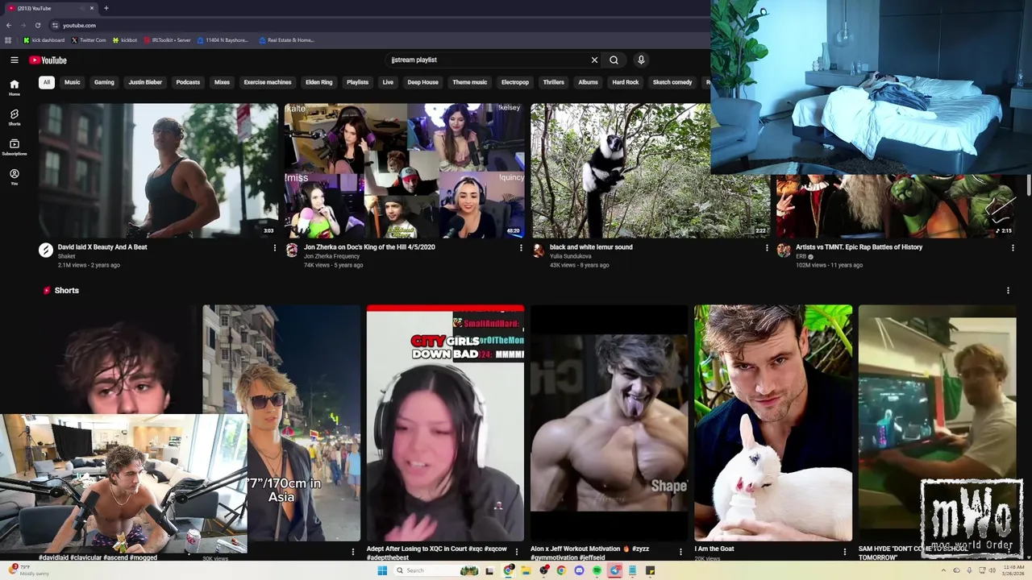
Task: Open David laid X Beauty And A Beat title
Action: 102,247
